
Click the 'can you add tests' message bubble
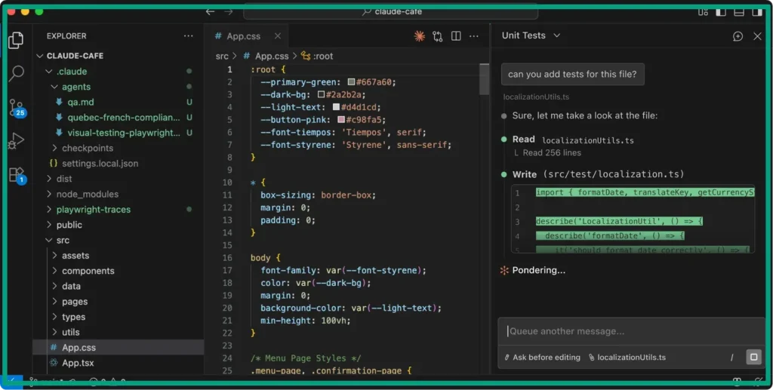point(572,75)
